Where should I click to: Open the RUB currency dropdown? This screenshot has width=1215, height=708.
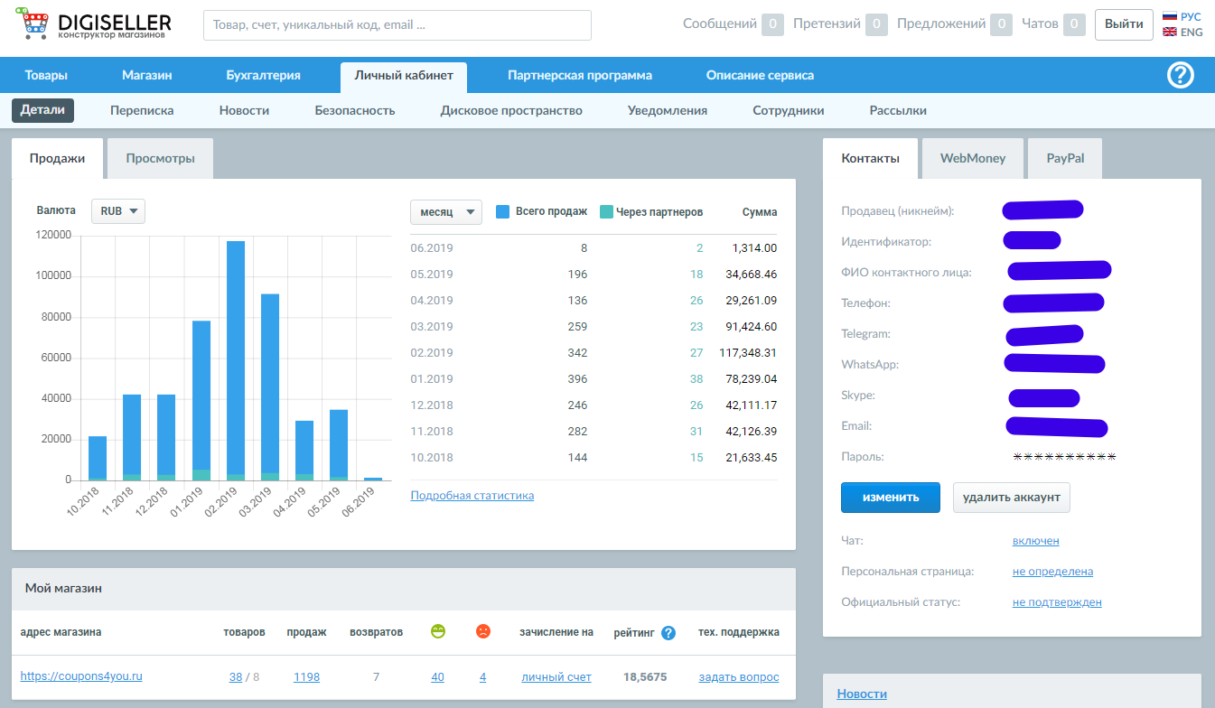pyautogui.click(x=118, y=211)
